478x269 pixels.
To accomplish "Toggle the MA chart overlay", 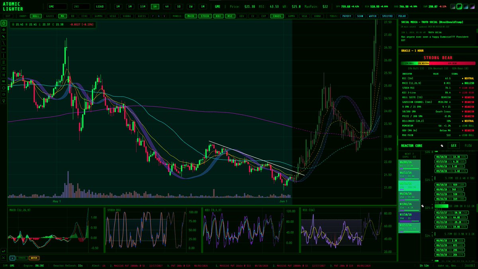I will pyautogui.click(x=63, y=16).
